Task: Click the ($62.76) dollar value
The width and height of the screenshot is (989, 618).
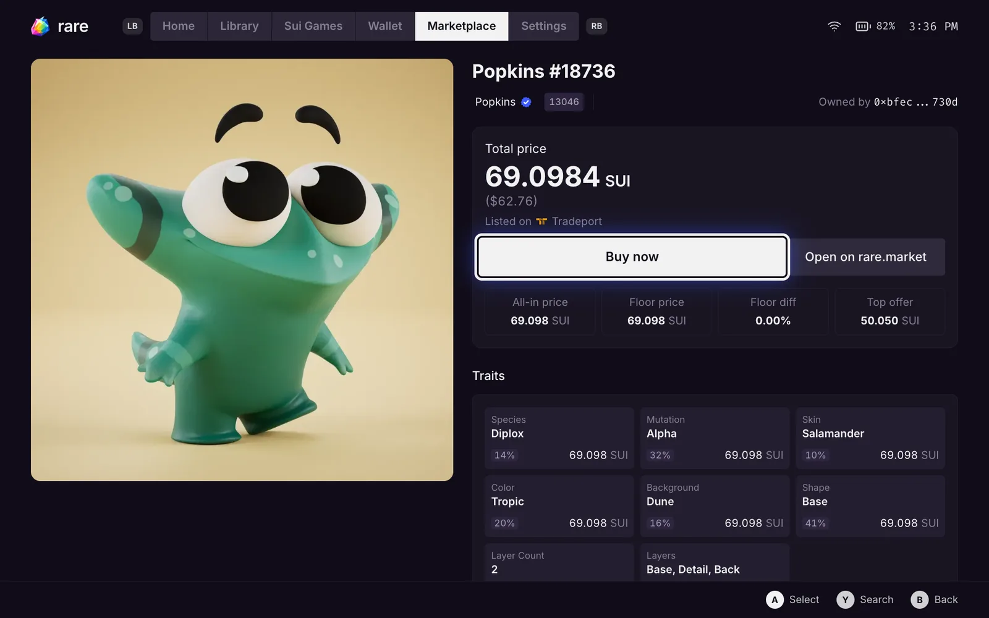Action: (x=511, y=201)
